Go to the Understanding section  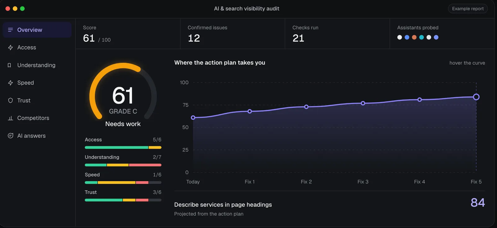click(x=37, y=65)
